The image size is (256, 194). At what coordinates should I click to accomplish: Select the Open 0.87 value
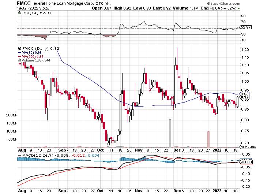(x=102, y=8)
